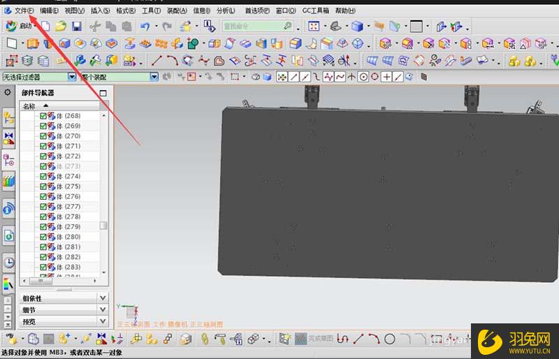Open the GC工具箱 menu

pos(317,10)
